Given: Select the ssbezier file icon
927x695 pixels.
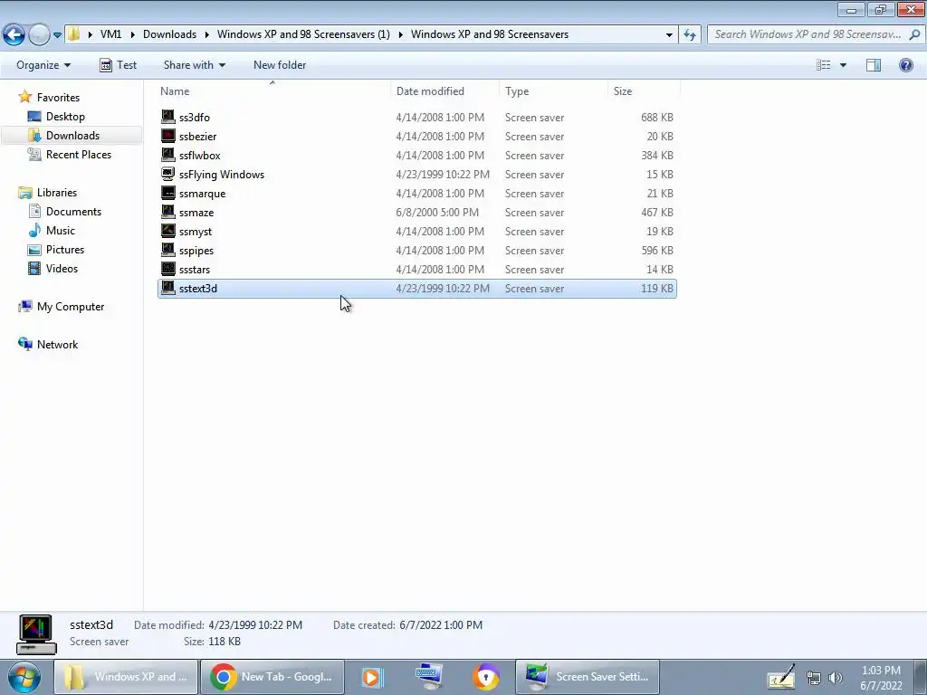Looking at the screenshot, I should click(x=168, y=136).
